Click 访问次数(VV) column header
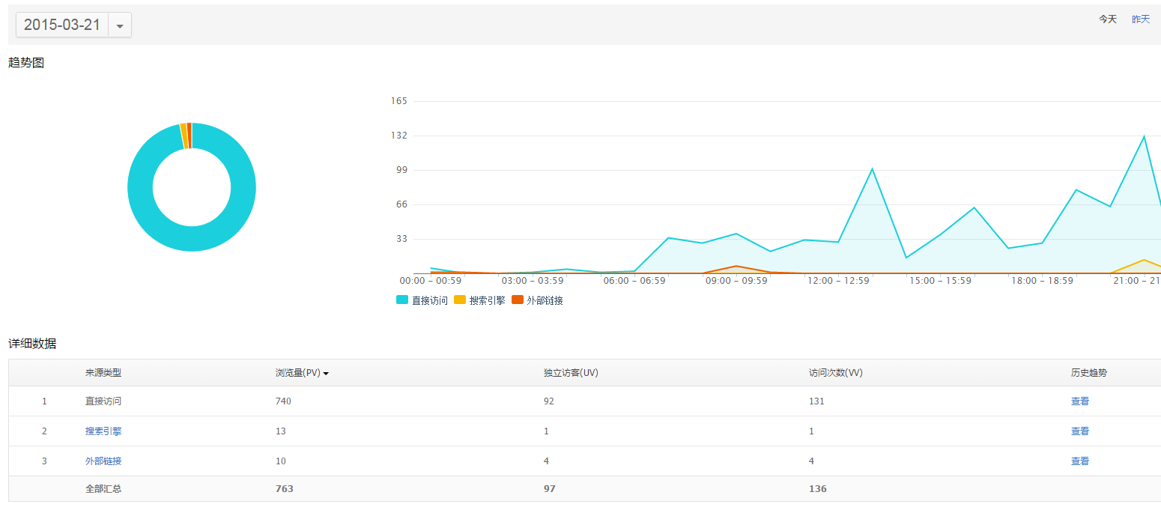1161x507 pixels. (835, 373)
